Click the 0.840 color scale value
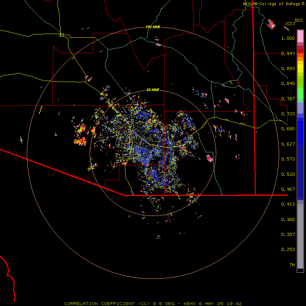Viewport: 306px width, 306px height. tap(288, 84)
